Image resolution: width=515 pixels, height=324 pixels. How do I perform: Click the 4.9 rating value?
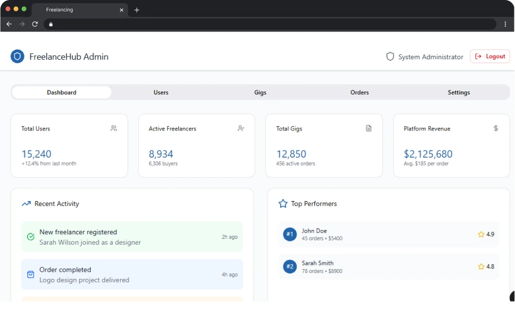pyautogui.click(x=490, y=234)
